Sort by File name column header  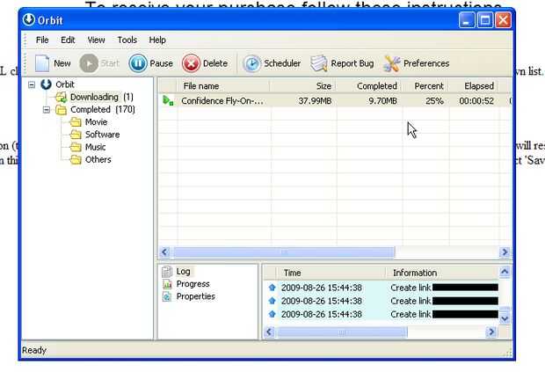[x=224, y=86]
